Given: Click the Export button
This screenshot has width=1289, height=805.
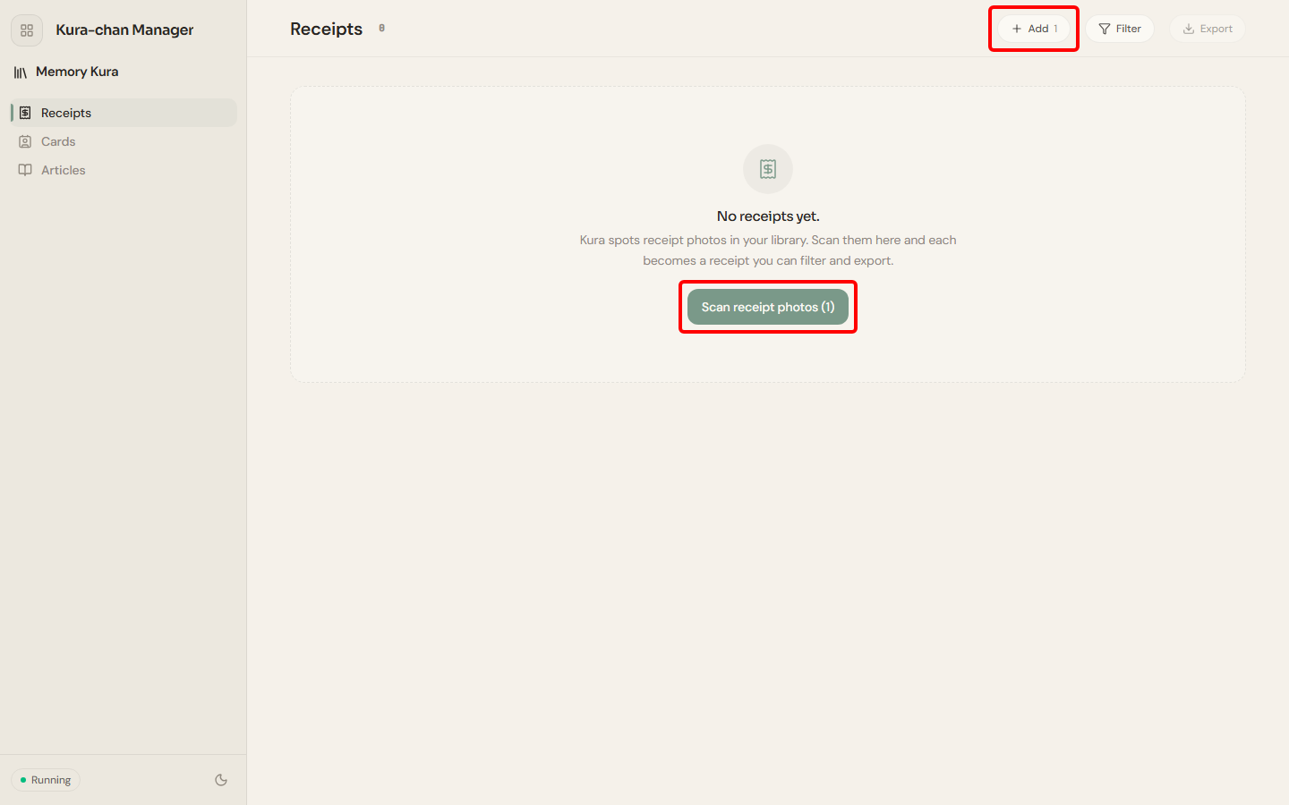Looking at the screenshot, I should (x=1208, y=29).
